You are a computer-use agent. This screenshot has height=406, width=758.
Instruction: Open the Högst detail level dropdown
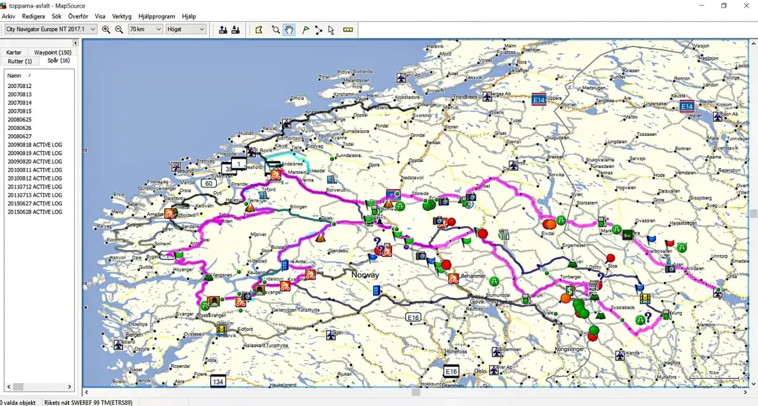coord(186,29)
